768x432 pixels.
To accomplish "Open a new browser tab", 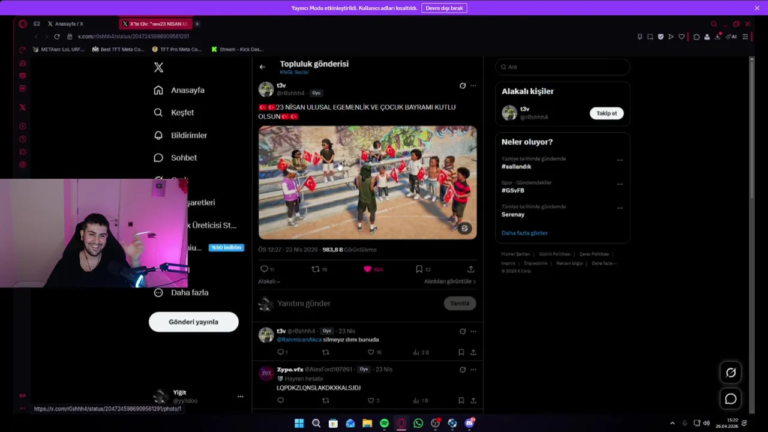I will point(197,24).
